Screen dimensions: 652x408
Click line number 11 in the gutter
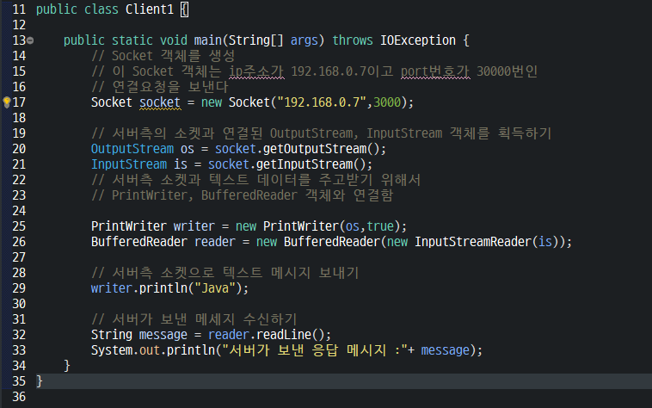(x=19, y=9)
